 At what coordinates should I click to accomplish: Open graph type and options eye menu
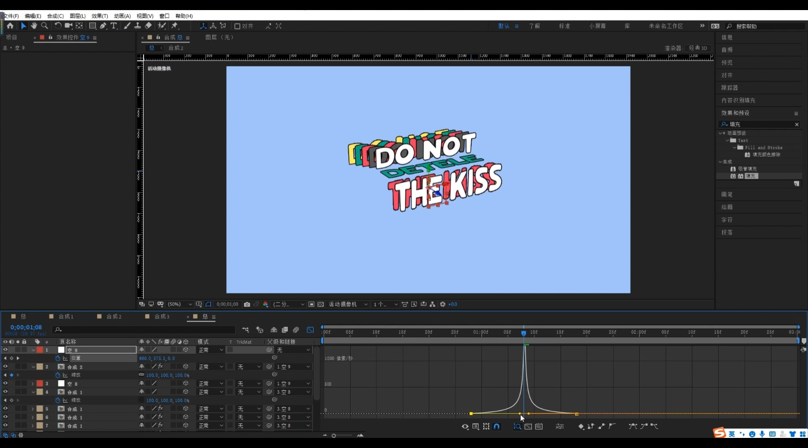[x=465, y=426]
